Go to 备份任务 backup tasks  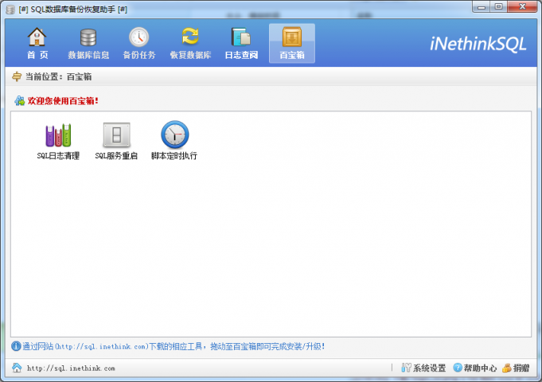[x=138, y=44]
